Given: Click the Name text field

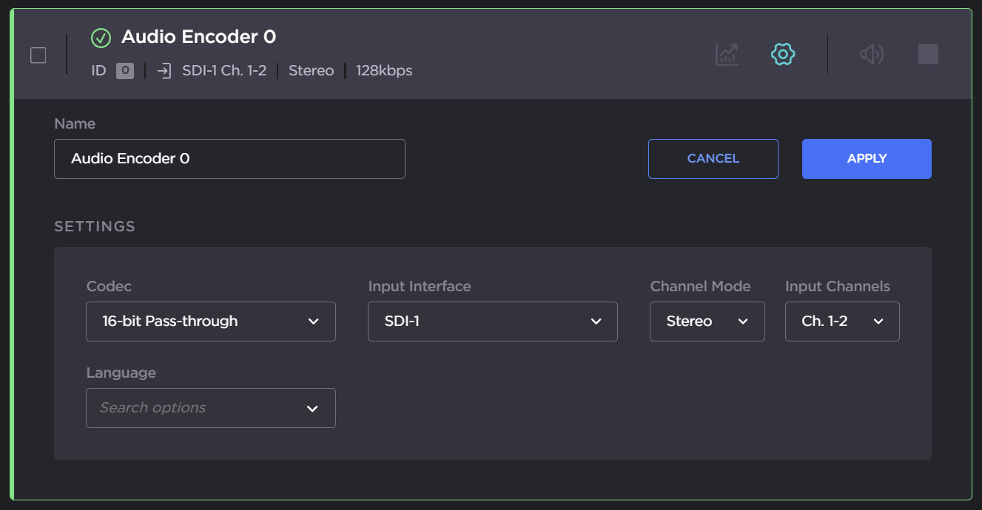Looking at the screenshot, I should pos(229,159).
